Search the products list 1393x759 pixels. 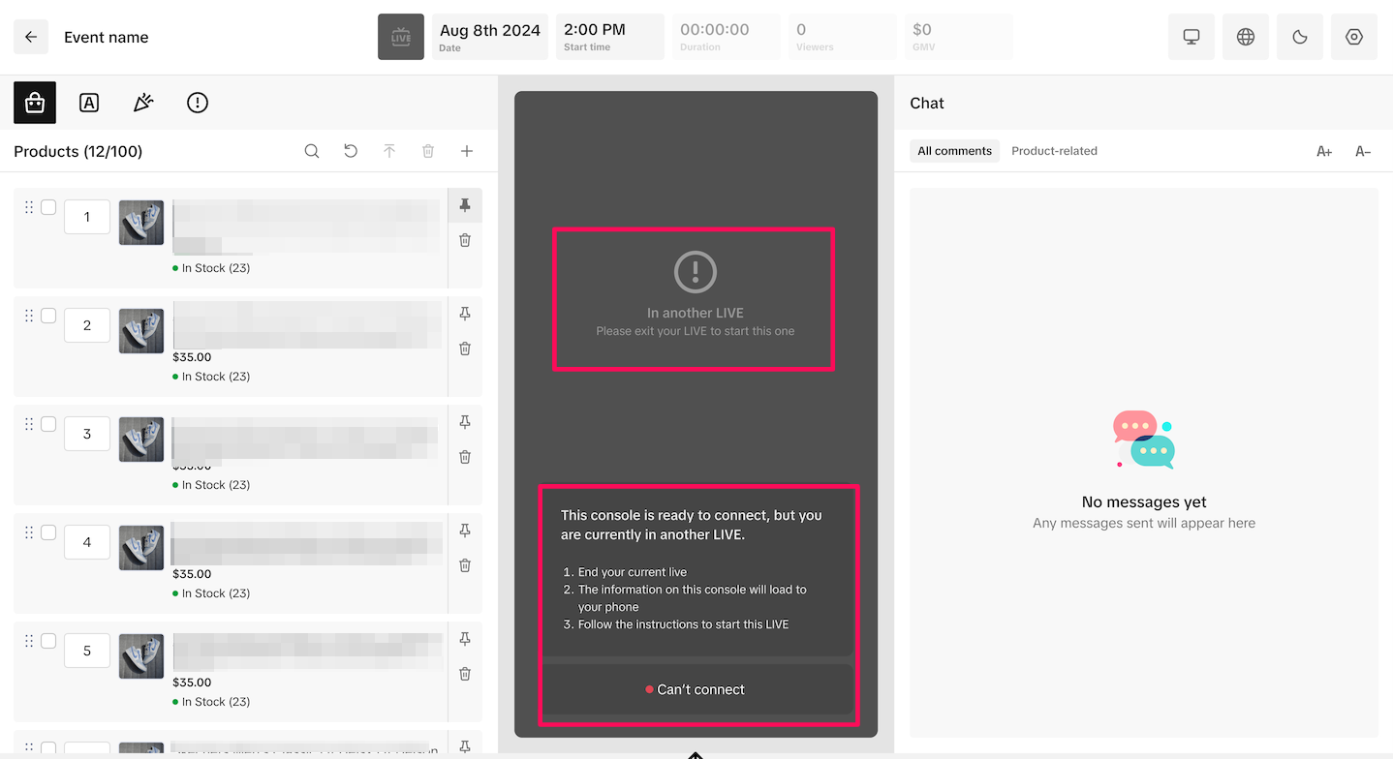tap(312, 151)
